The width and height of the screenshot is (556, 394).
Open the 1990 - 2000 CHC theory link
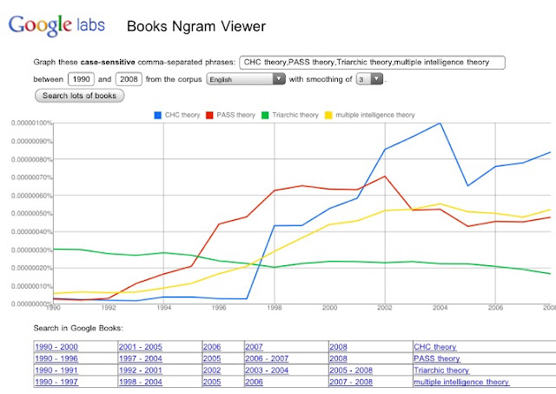point(56,347)
